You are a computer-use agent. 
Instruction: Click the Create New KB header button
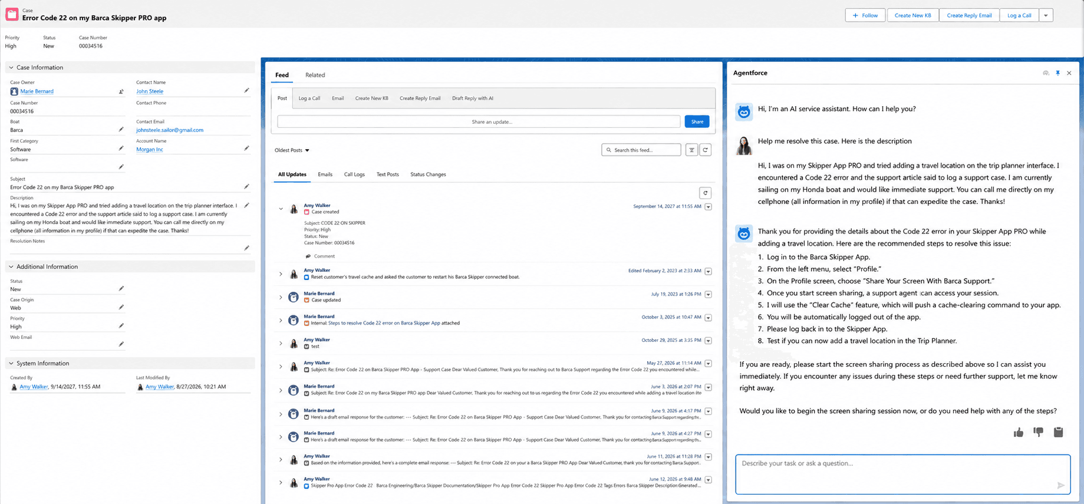coord(912,15)
